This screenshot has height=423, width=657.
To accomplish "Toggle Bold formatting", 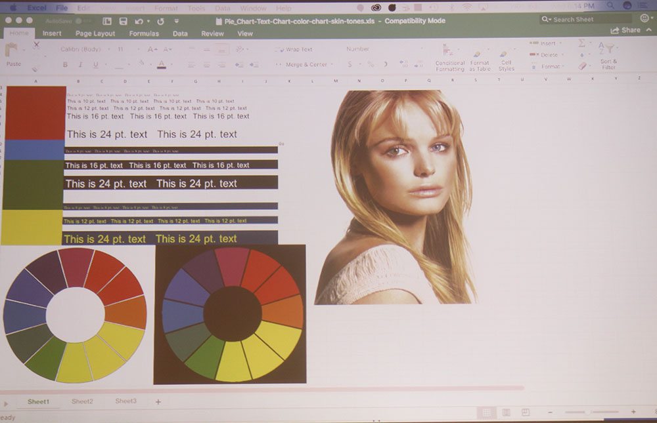I will point(65,65).
